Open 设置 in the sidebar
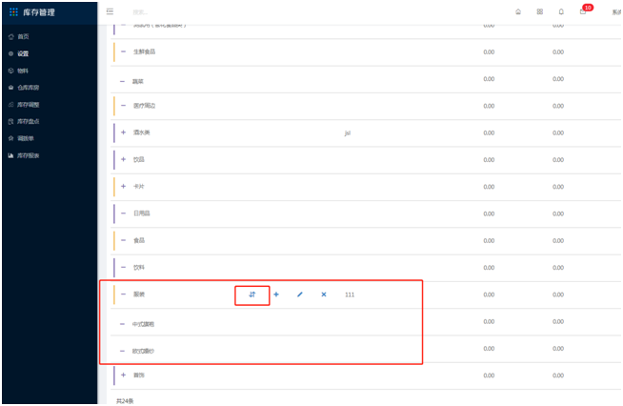This screenshot has height=406, width=623. (23, 53)
